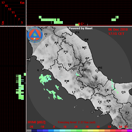Click the Protezione Civile Abruzzo logo
This screenshot has width=132, height=132.
[x=35, y=35]
